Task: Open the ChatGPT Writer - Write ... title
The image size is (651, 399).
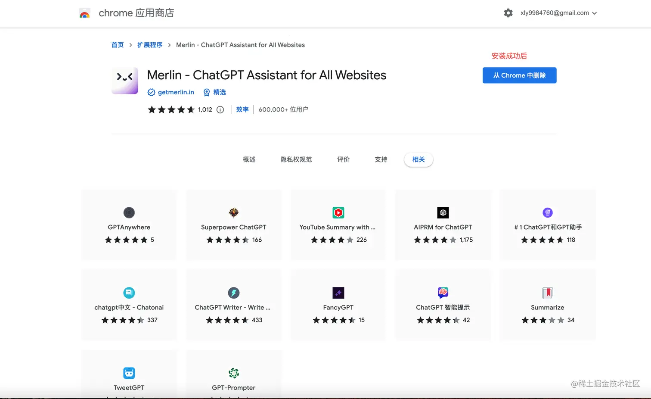Action: 232,307
